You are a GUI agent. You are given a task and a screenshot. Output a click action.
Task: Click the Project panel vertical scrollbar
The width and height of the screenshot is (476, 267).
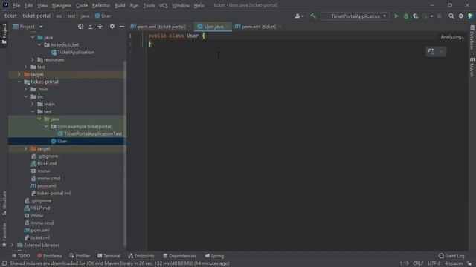tap(125, 154)
